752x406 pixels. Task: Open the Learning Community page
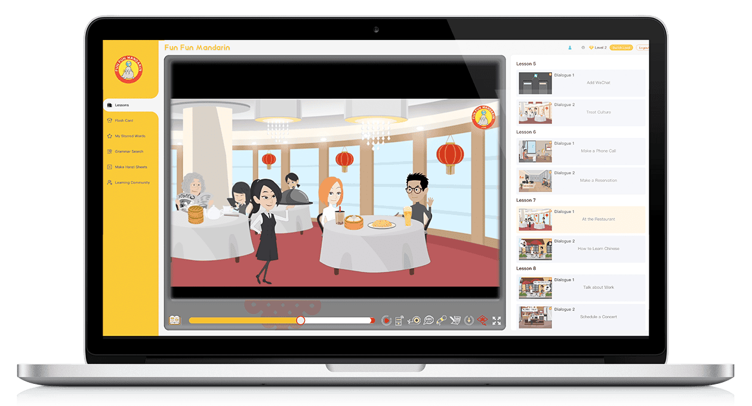click(x=132, y=183)
